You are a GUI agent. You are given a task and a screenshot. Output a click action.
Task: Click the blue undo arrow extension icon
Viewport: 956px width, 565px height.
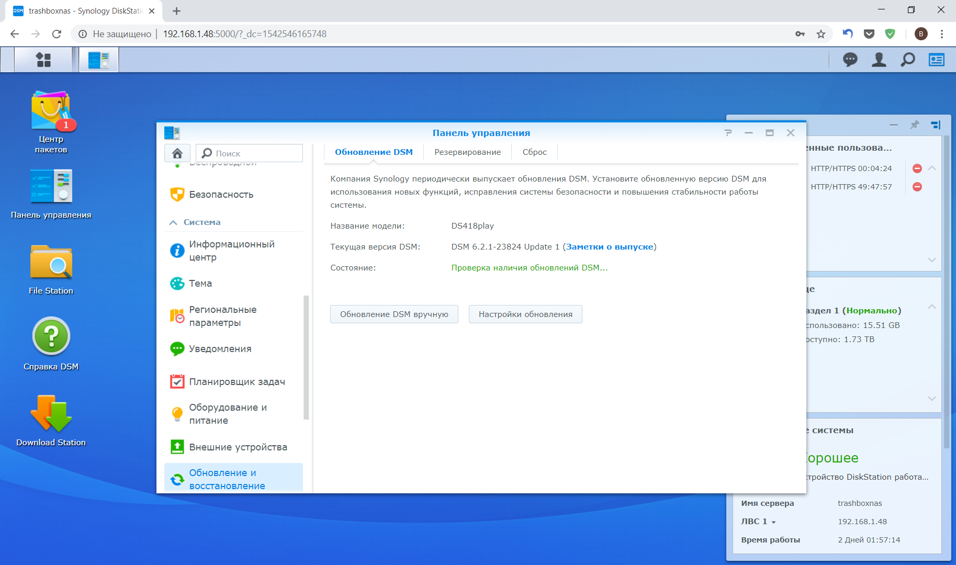click(x=848, y=34)
